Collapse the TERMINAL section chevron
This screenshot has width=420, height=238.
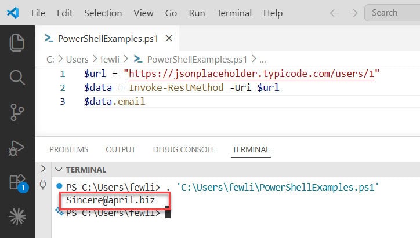(x=59, y=170)
